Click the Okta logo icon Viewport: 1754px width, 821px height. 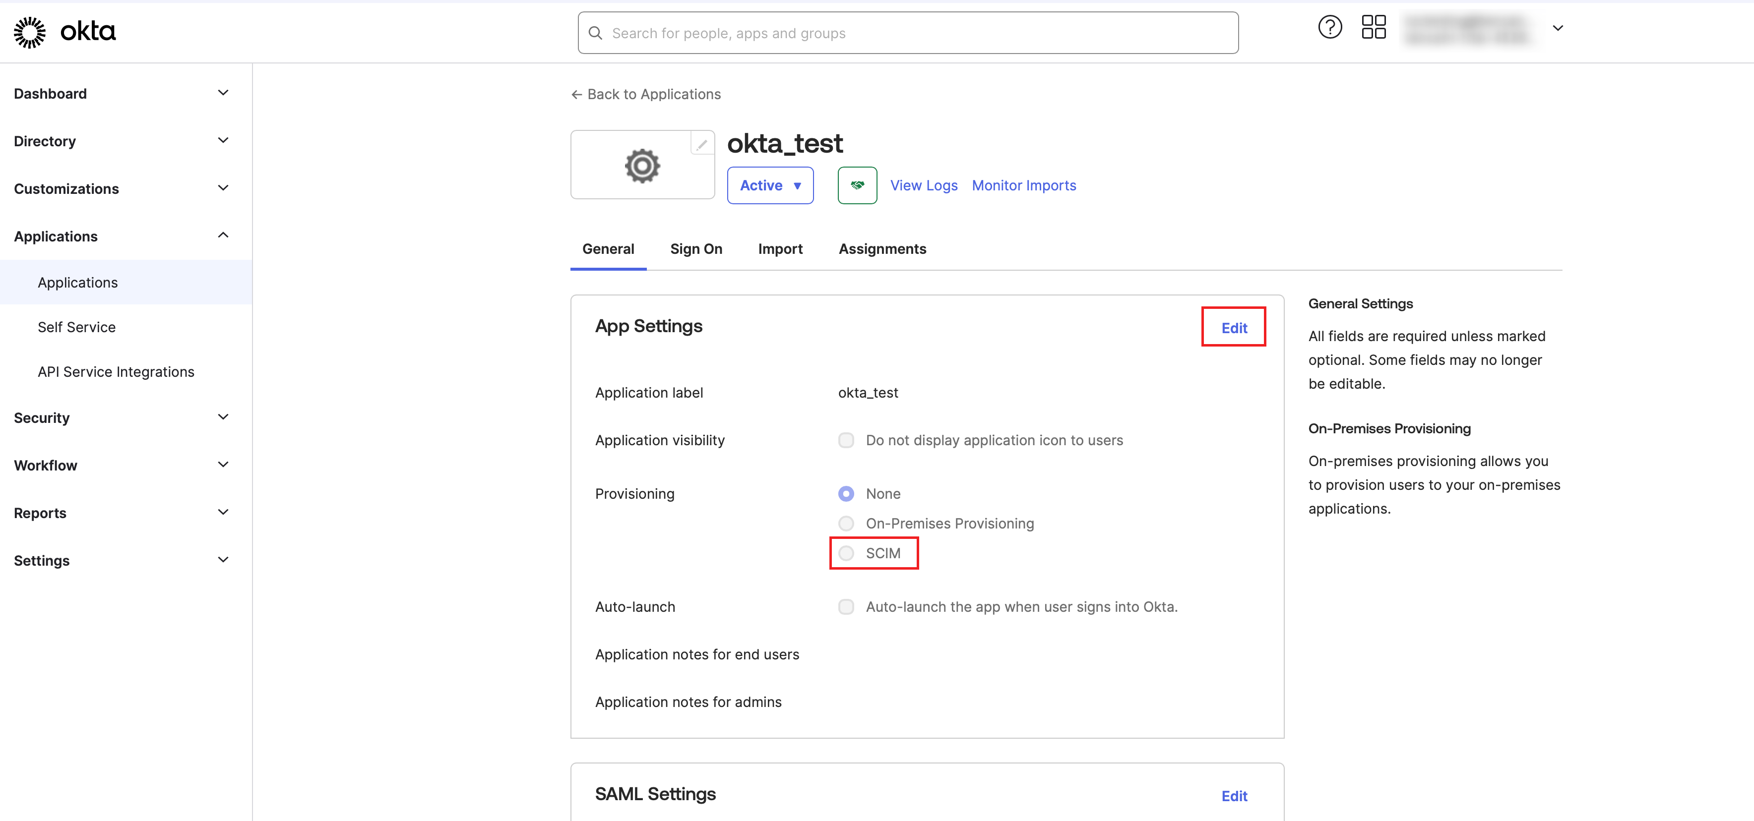(30, 32)
